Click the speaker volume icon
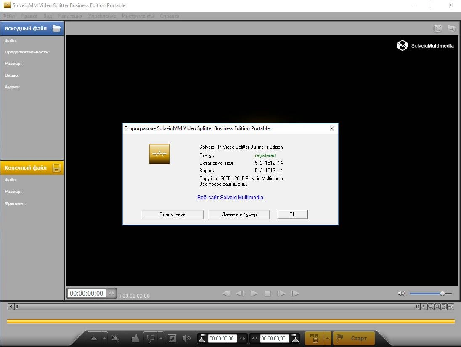Image resolution: width=461 pixels, height=347 pixels. pos(401,294)
